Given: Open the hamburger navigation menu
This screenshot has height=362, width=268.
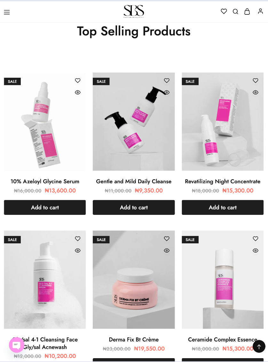Looking at the screenshot, I should pos(7,12).
